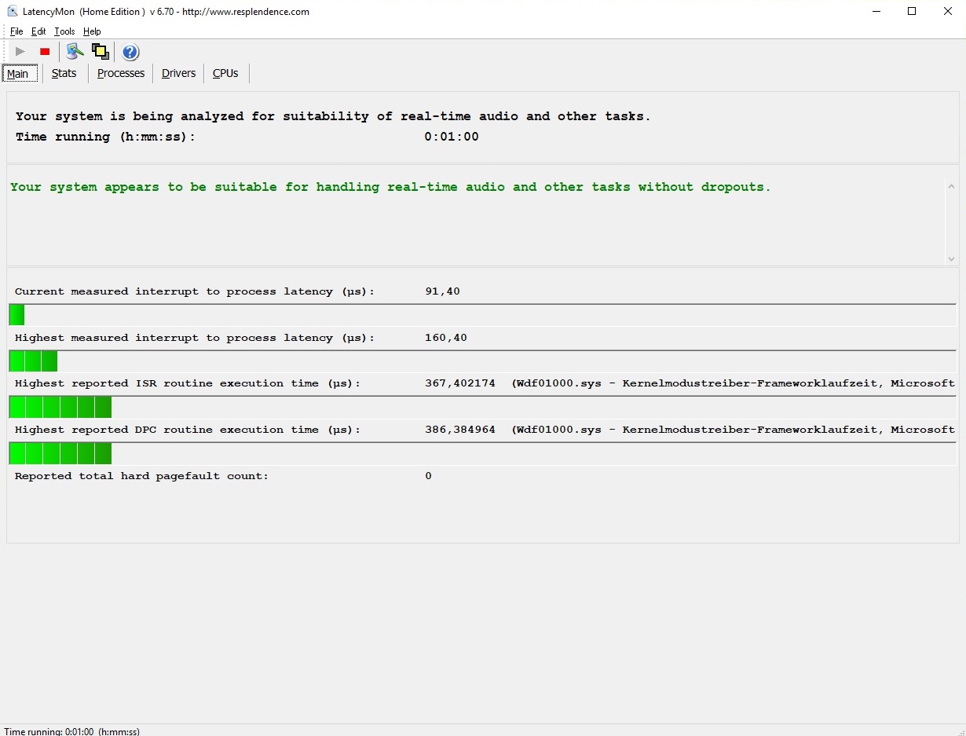
Task: Click the highest ISR execution time bar
Action: point(482,408)
